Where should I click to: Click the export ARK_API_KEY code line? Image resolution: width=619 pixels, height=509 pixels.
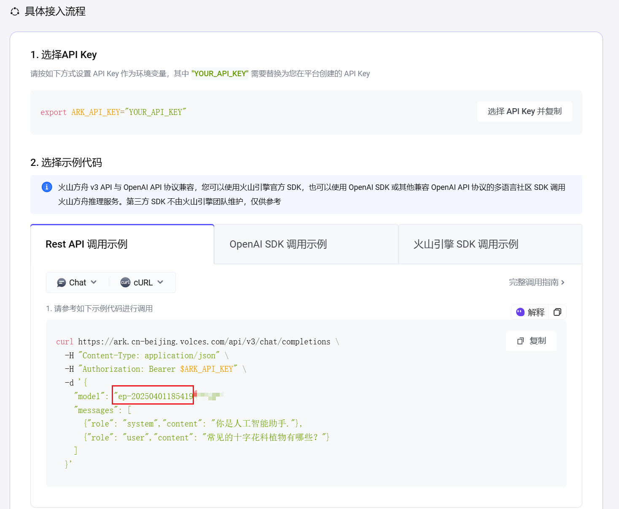(x=113, y=112)
